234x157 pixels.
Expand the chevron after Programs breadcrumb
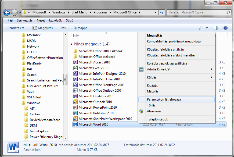tap(110, 12)
